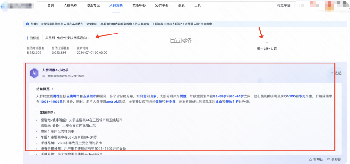Click the monthly coverage value 5,282,309

tap(34, 53)
